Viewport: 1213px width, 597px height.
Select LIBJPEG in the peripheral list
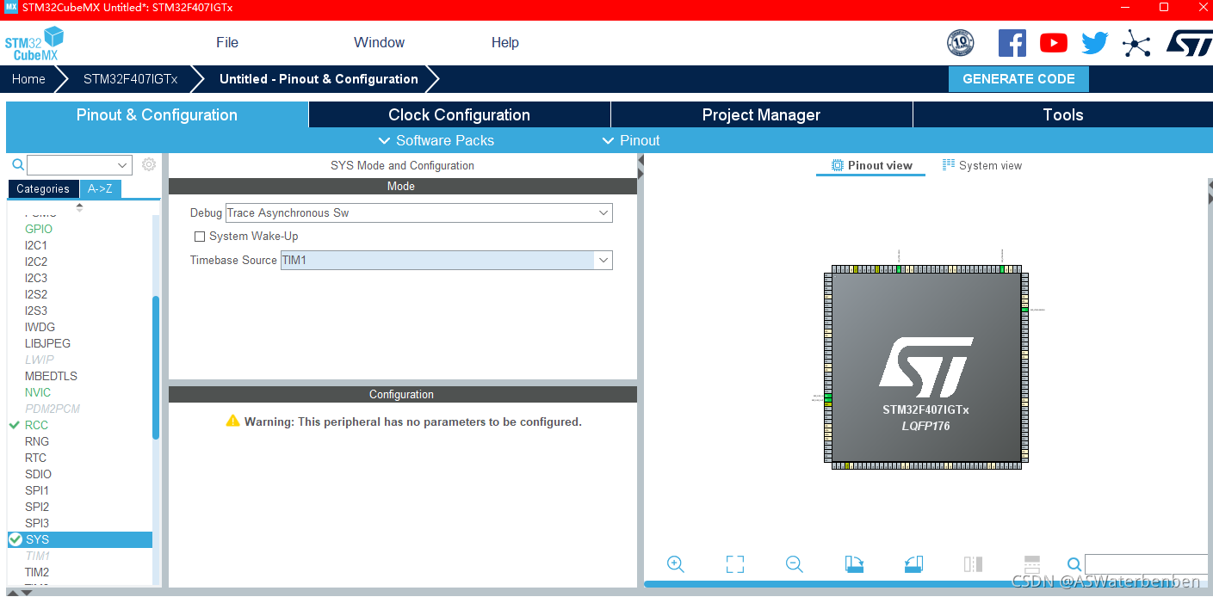[x=47, y=343]
